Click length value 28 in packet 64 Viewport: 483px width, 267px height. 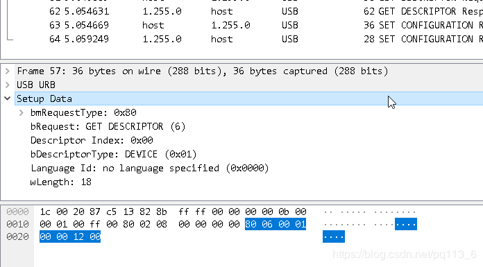coord(369,39)
